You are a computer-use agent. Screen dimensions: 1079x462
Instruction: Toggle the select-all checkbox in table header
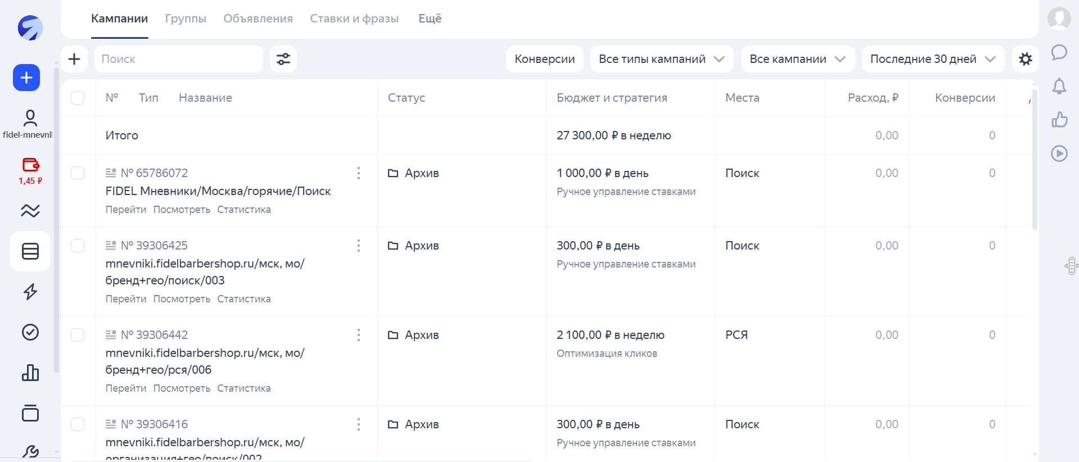point(78,98)
